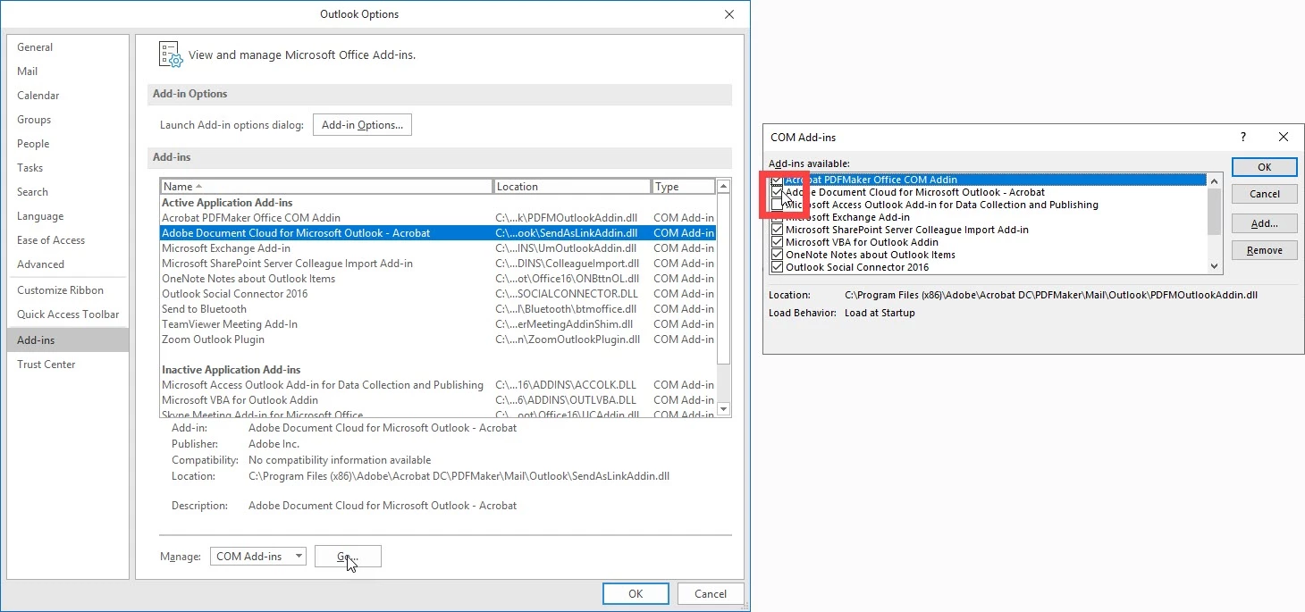Cancel the COM Add-ins dialog

pyautogui.click(x=1264, y=194)
